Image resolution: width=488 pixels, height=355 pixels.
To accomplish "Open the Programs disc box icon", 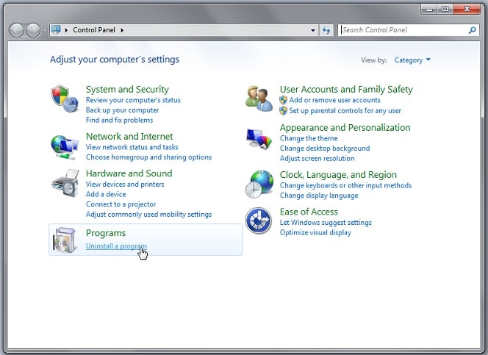I will [x=65, y=240].
